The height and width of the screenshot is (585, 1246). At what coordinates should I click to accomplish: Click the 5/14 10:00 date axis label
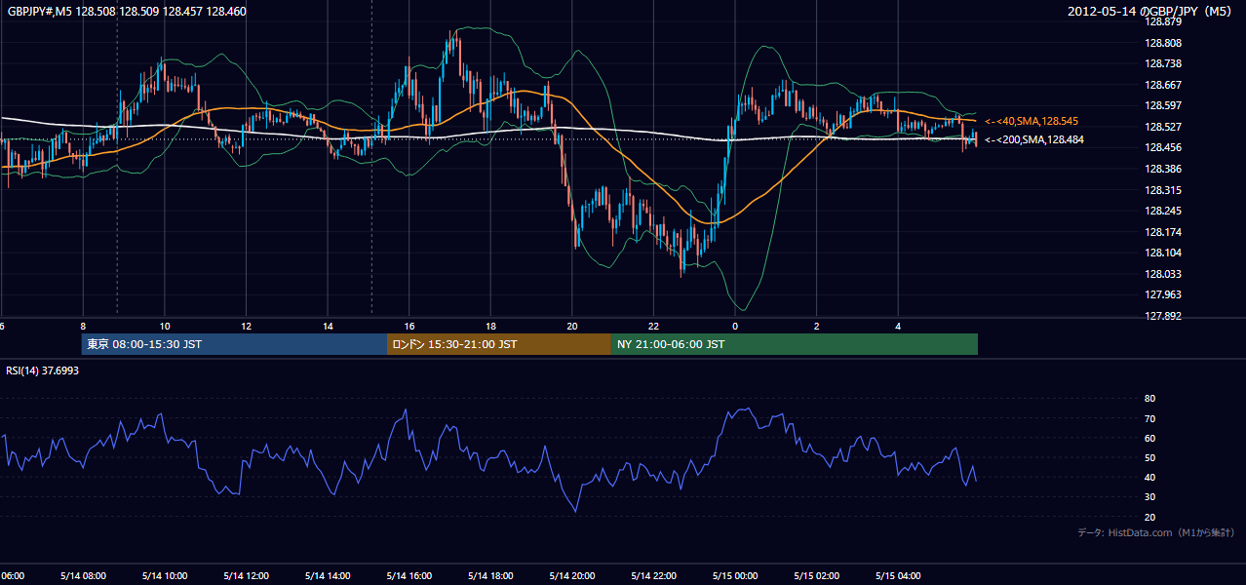tap(165, 575)
